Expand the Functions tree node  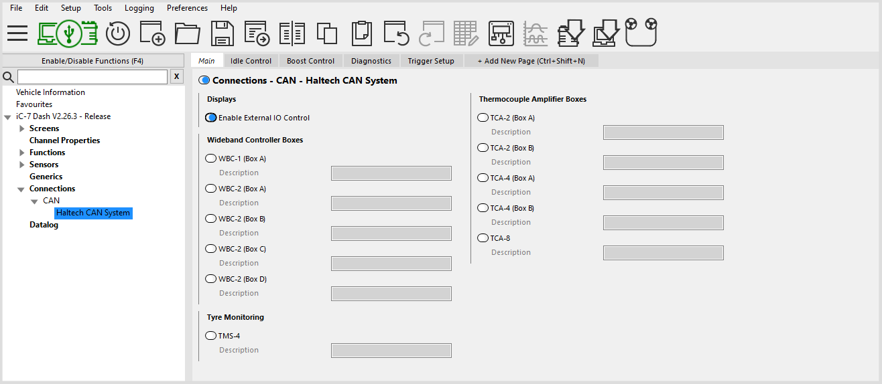(22, 153)
